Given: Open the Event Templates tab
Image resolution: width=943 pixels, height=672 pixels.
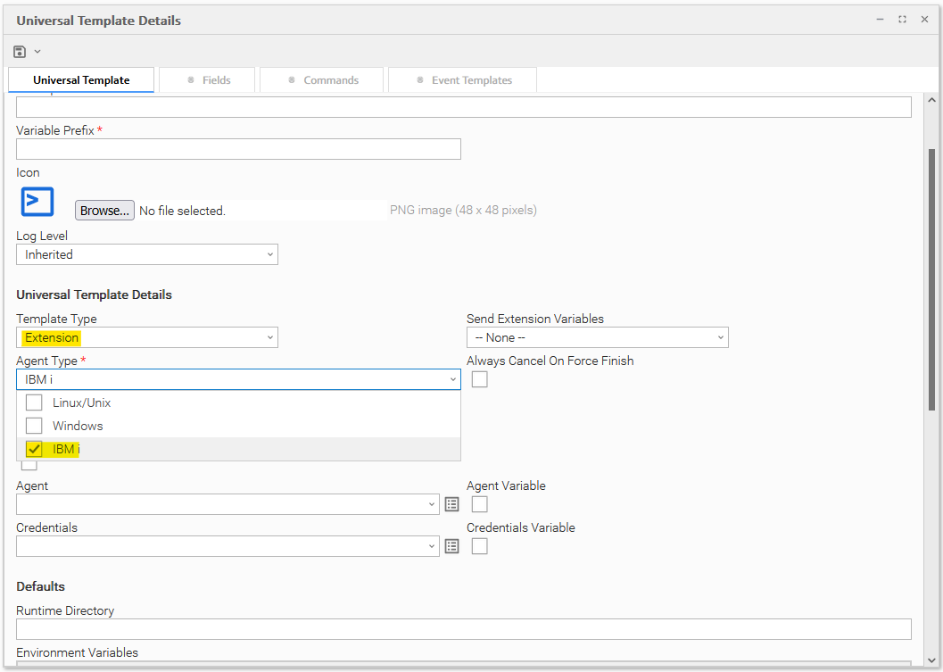Looking at the screenshot, I should [x=463, y=80].
